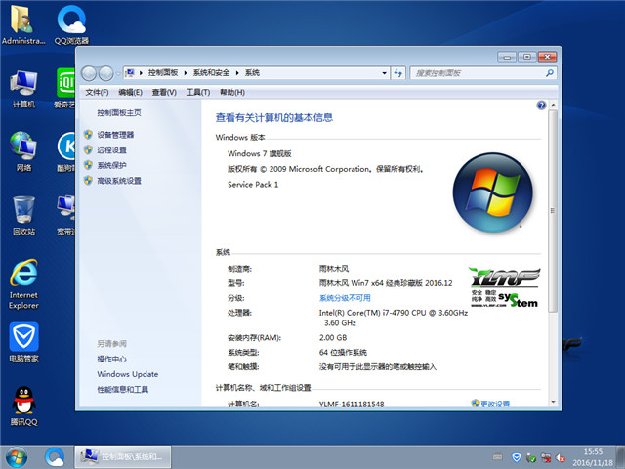Open the 回收站 recycle bin icon

tap(23, 215)
